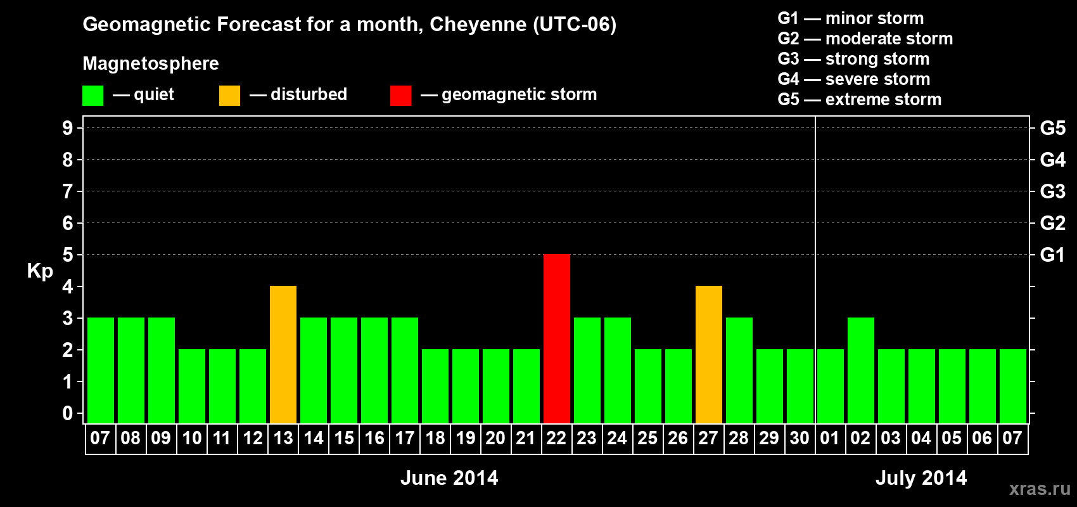Screen dimensions: 1077x507
Task: Click date label 19 on the axis
Action: [x=466, y=438]
